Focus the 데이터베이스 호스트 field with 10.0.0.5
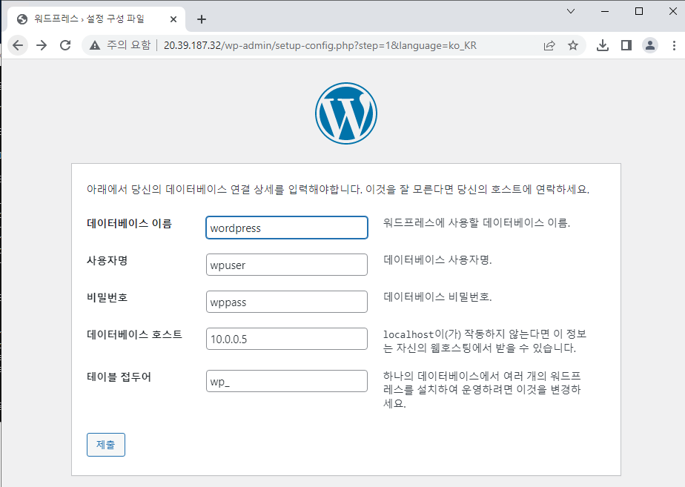The height and width of the screenshot is (487, 685). point(287,339)
